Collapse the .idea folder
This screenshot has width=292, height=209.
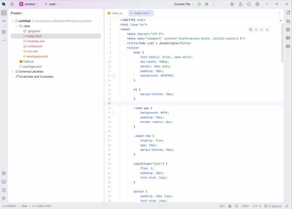16,26
